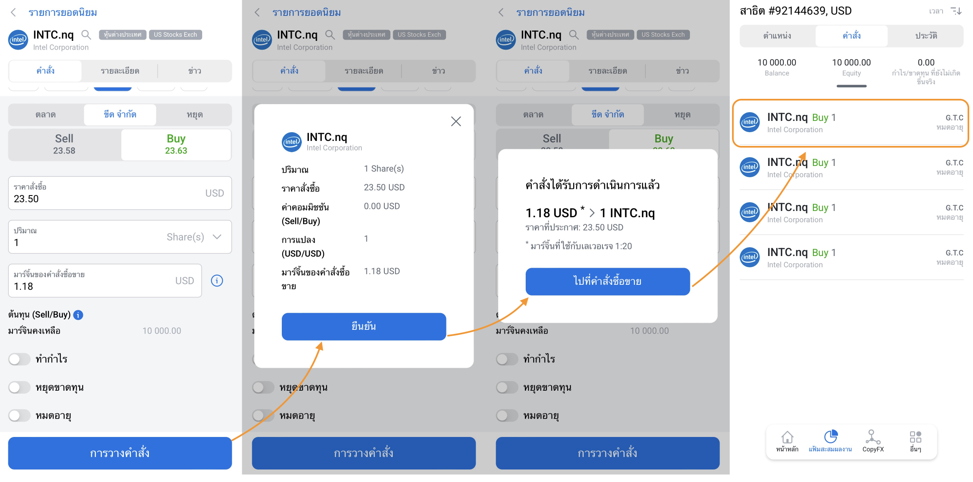
Task: Click the ราคาสั่งซื้อ price input field
Action: (x=120, y=193)
